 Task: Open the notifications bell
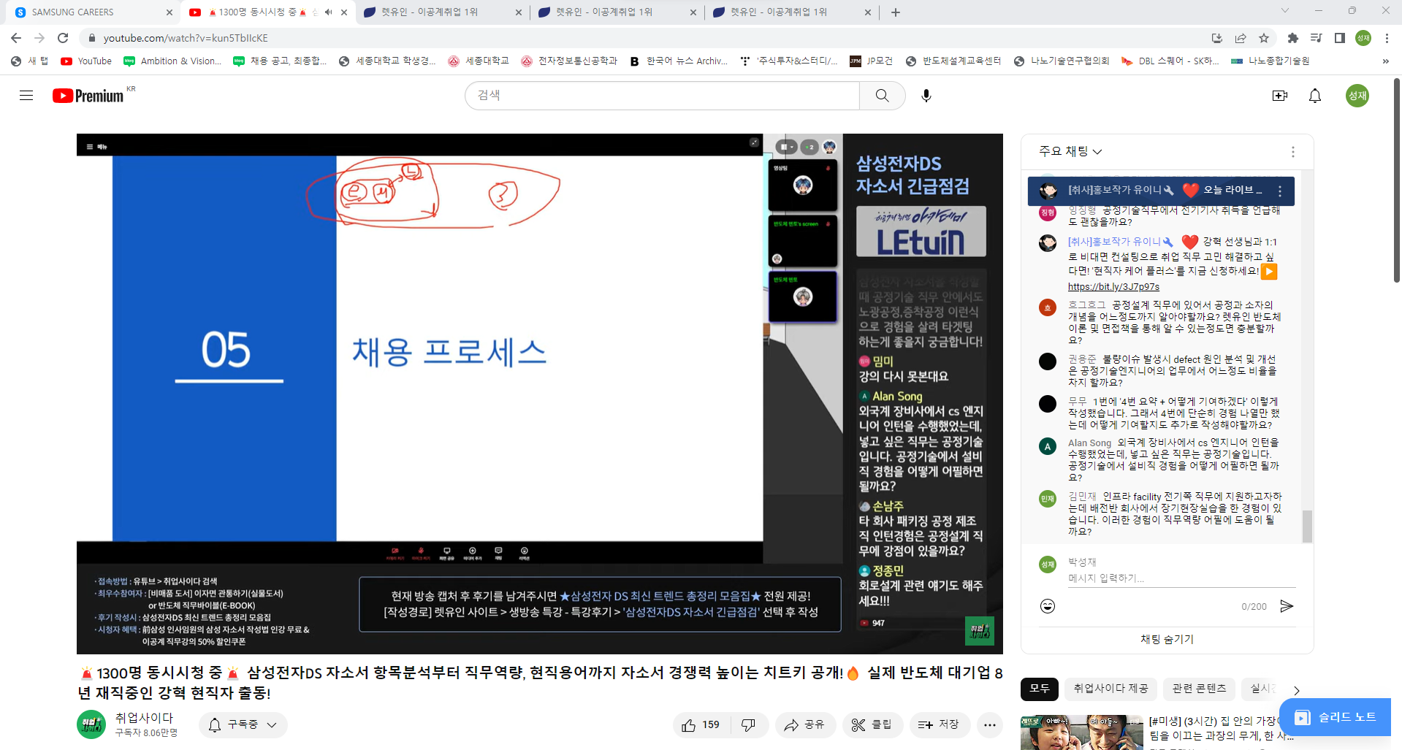[1314, 96]
